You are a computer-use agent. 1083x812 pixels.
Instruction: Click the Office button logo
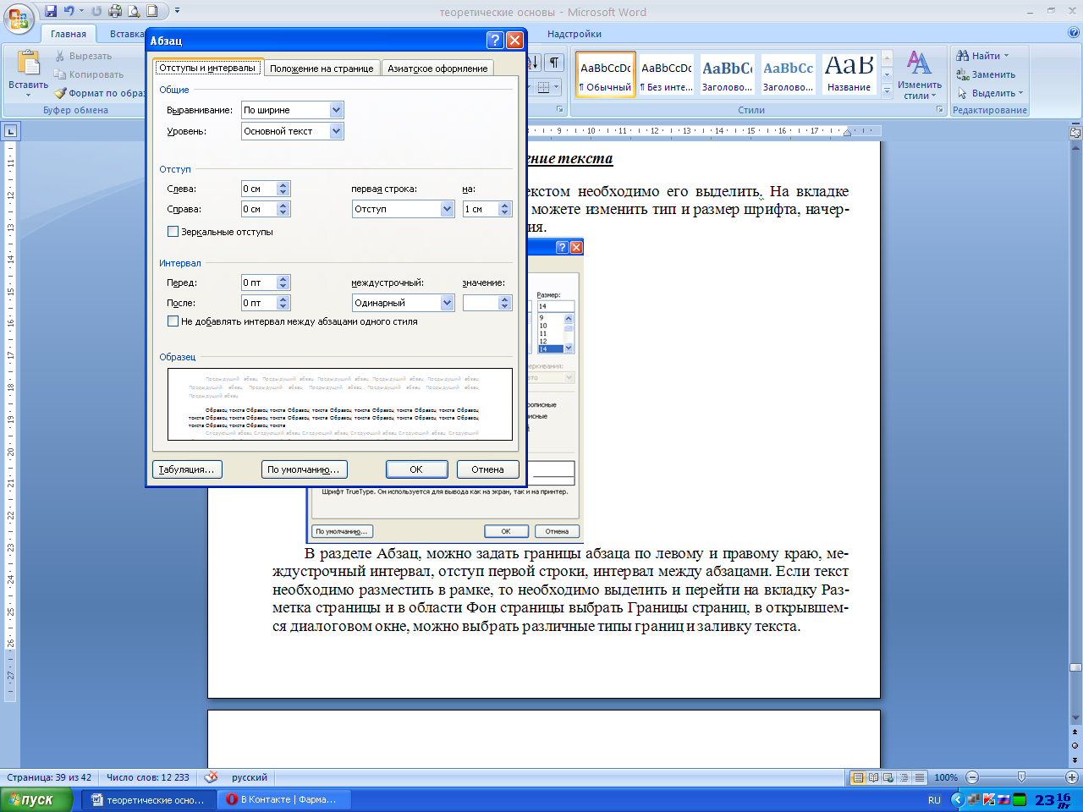[19, 19]
